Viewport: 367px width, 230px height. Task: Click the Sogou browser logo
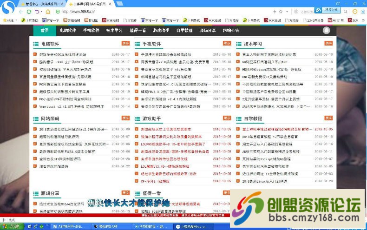pyautogui.click(x=8, y=7)
